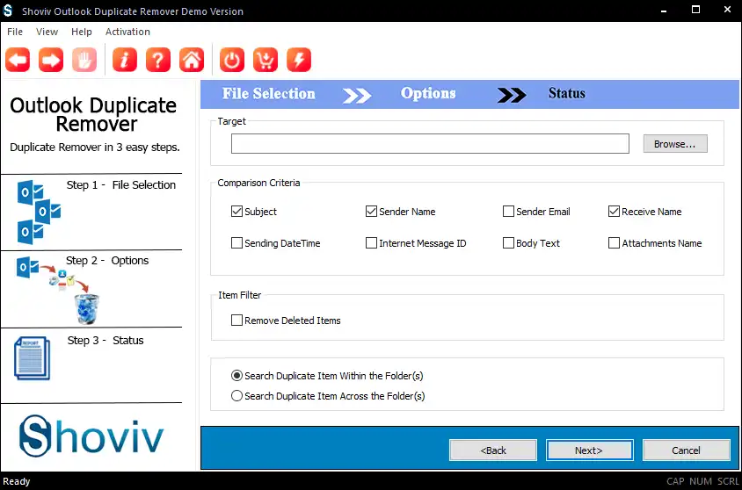The width and height of the screenshot is (742, 490).
Task: Click the CAP indicator in status bar
Action: 675,481
